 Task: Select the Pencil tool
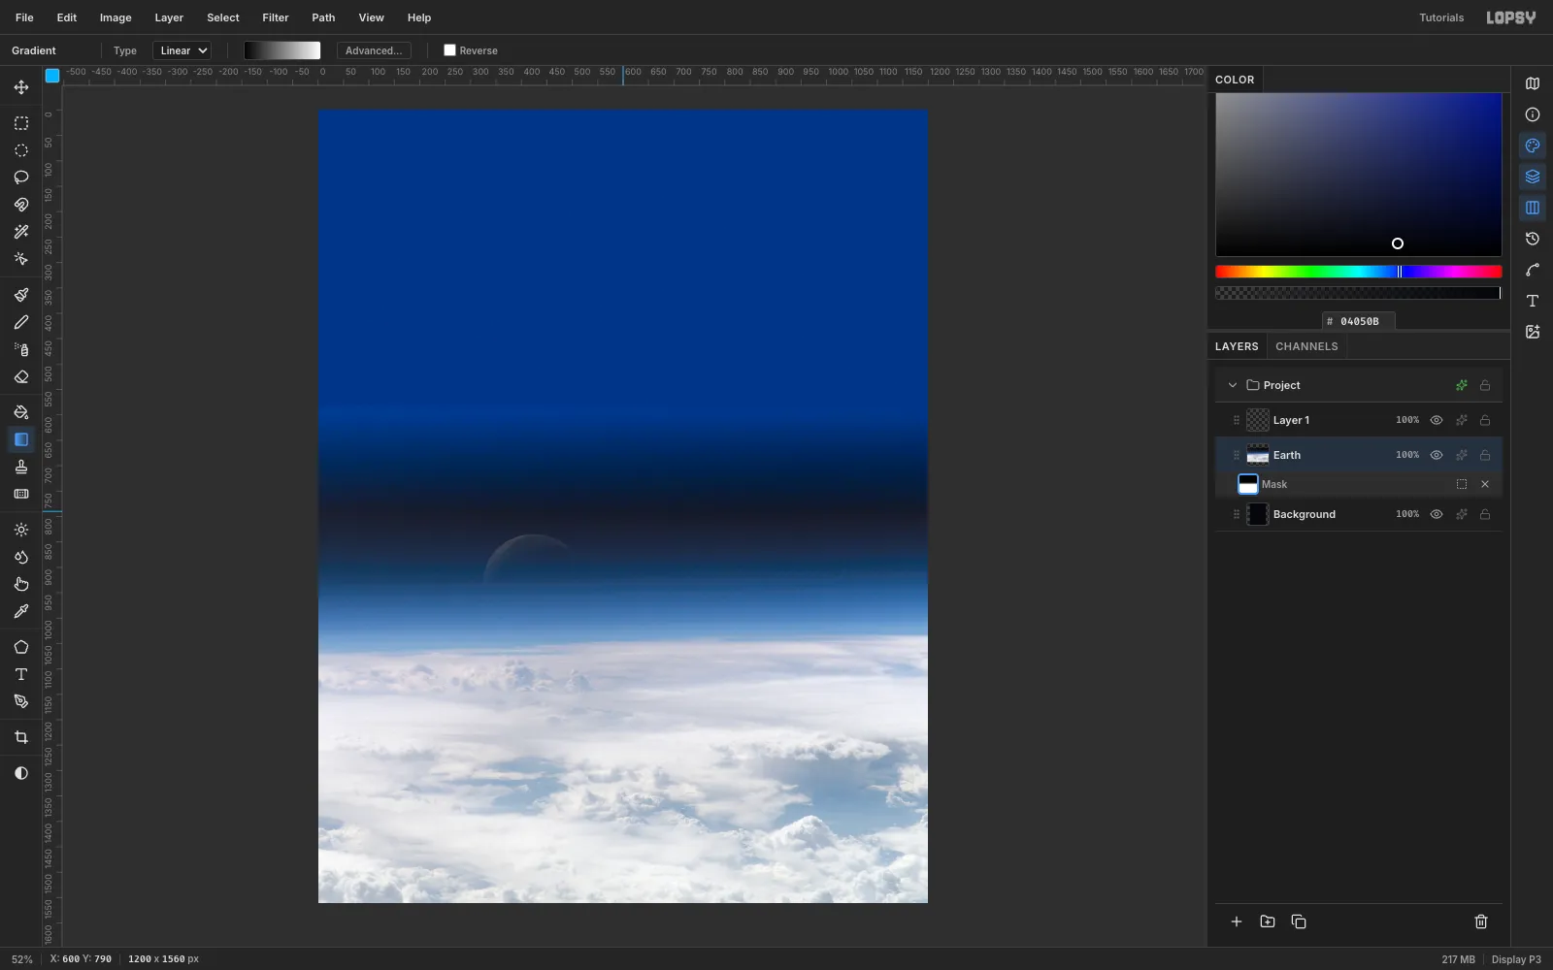(21, 322)
